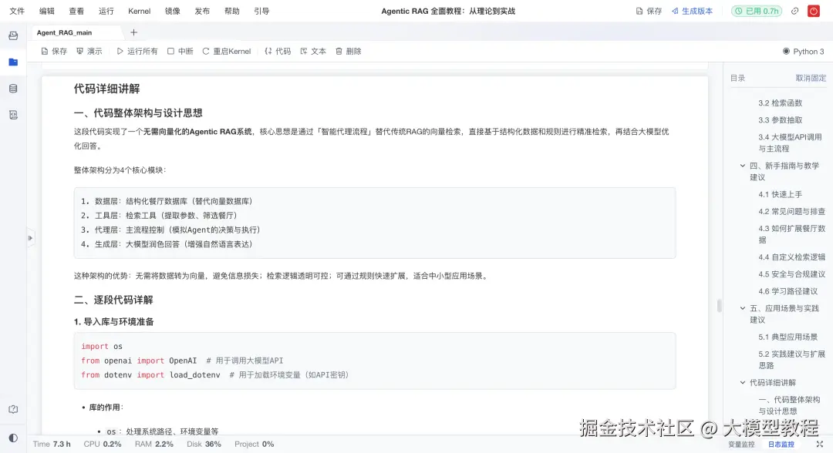The width and height of the screenshot is (833, 453).
Task: Toggle dark mode theme icon
Action: pyautogui.click(x=13, y=438)
